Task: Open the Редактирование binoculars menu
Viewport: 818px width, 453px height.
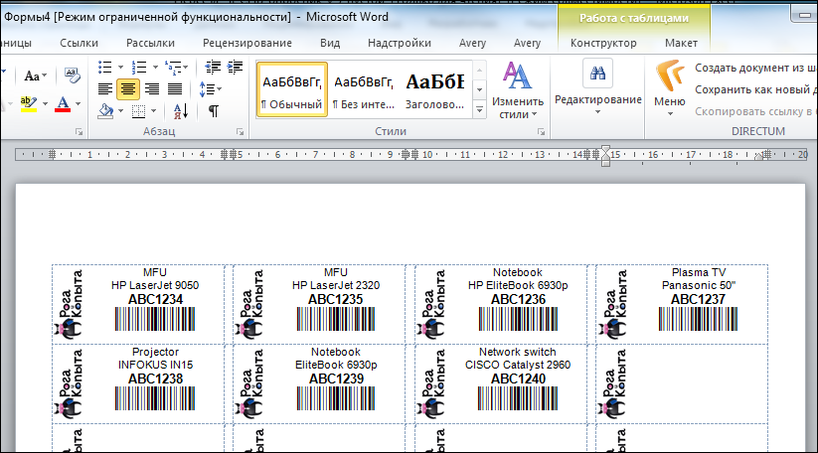Action: pyautogui.click(x=598, y=86)
